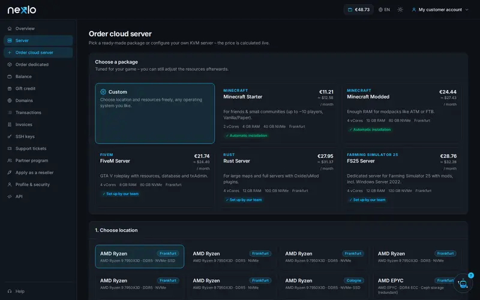Click Rust Set up by our team badge
Viewport: 480px width, 300px height.
point(244,200)
